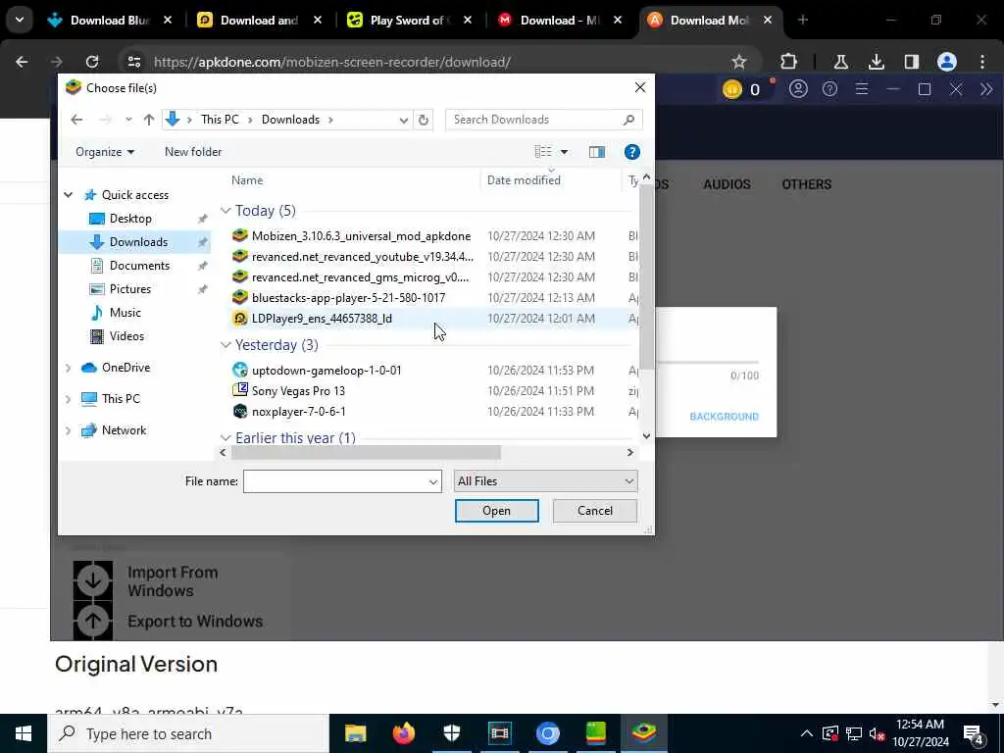Switch to OTHERS tab in BlueStacks

coord(806,184)
